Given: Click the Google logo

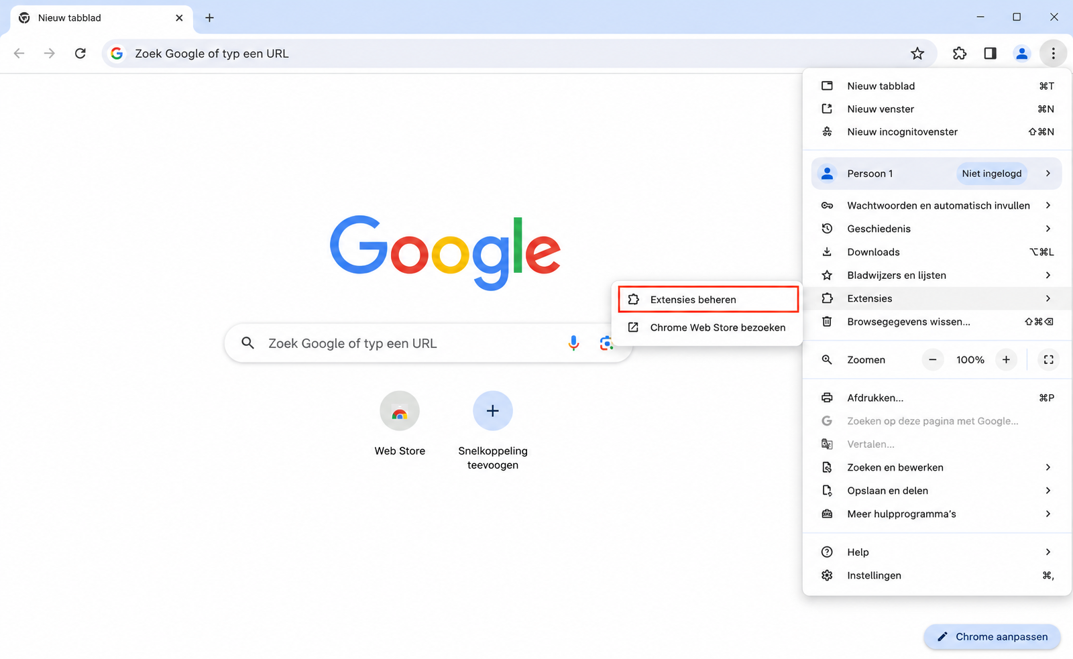Looking at the screenshot, I should point(445,253).
